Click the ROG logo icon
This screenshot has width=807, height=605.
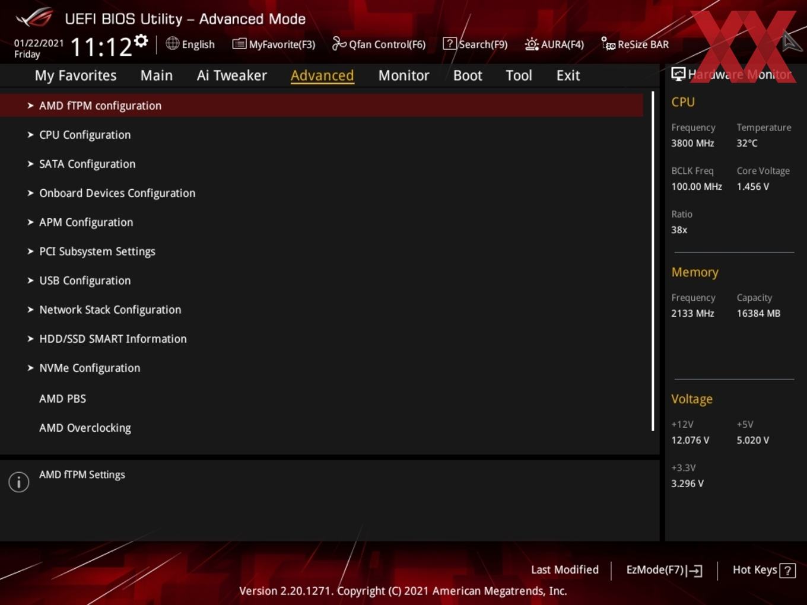tap(34, 18)
